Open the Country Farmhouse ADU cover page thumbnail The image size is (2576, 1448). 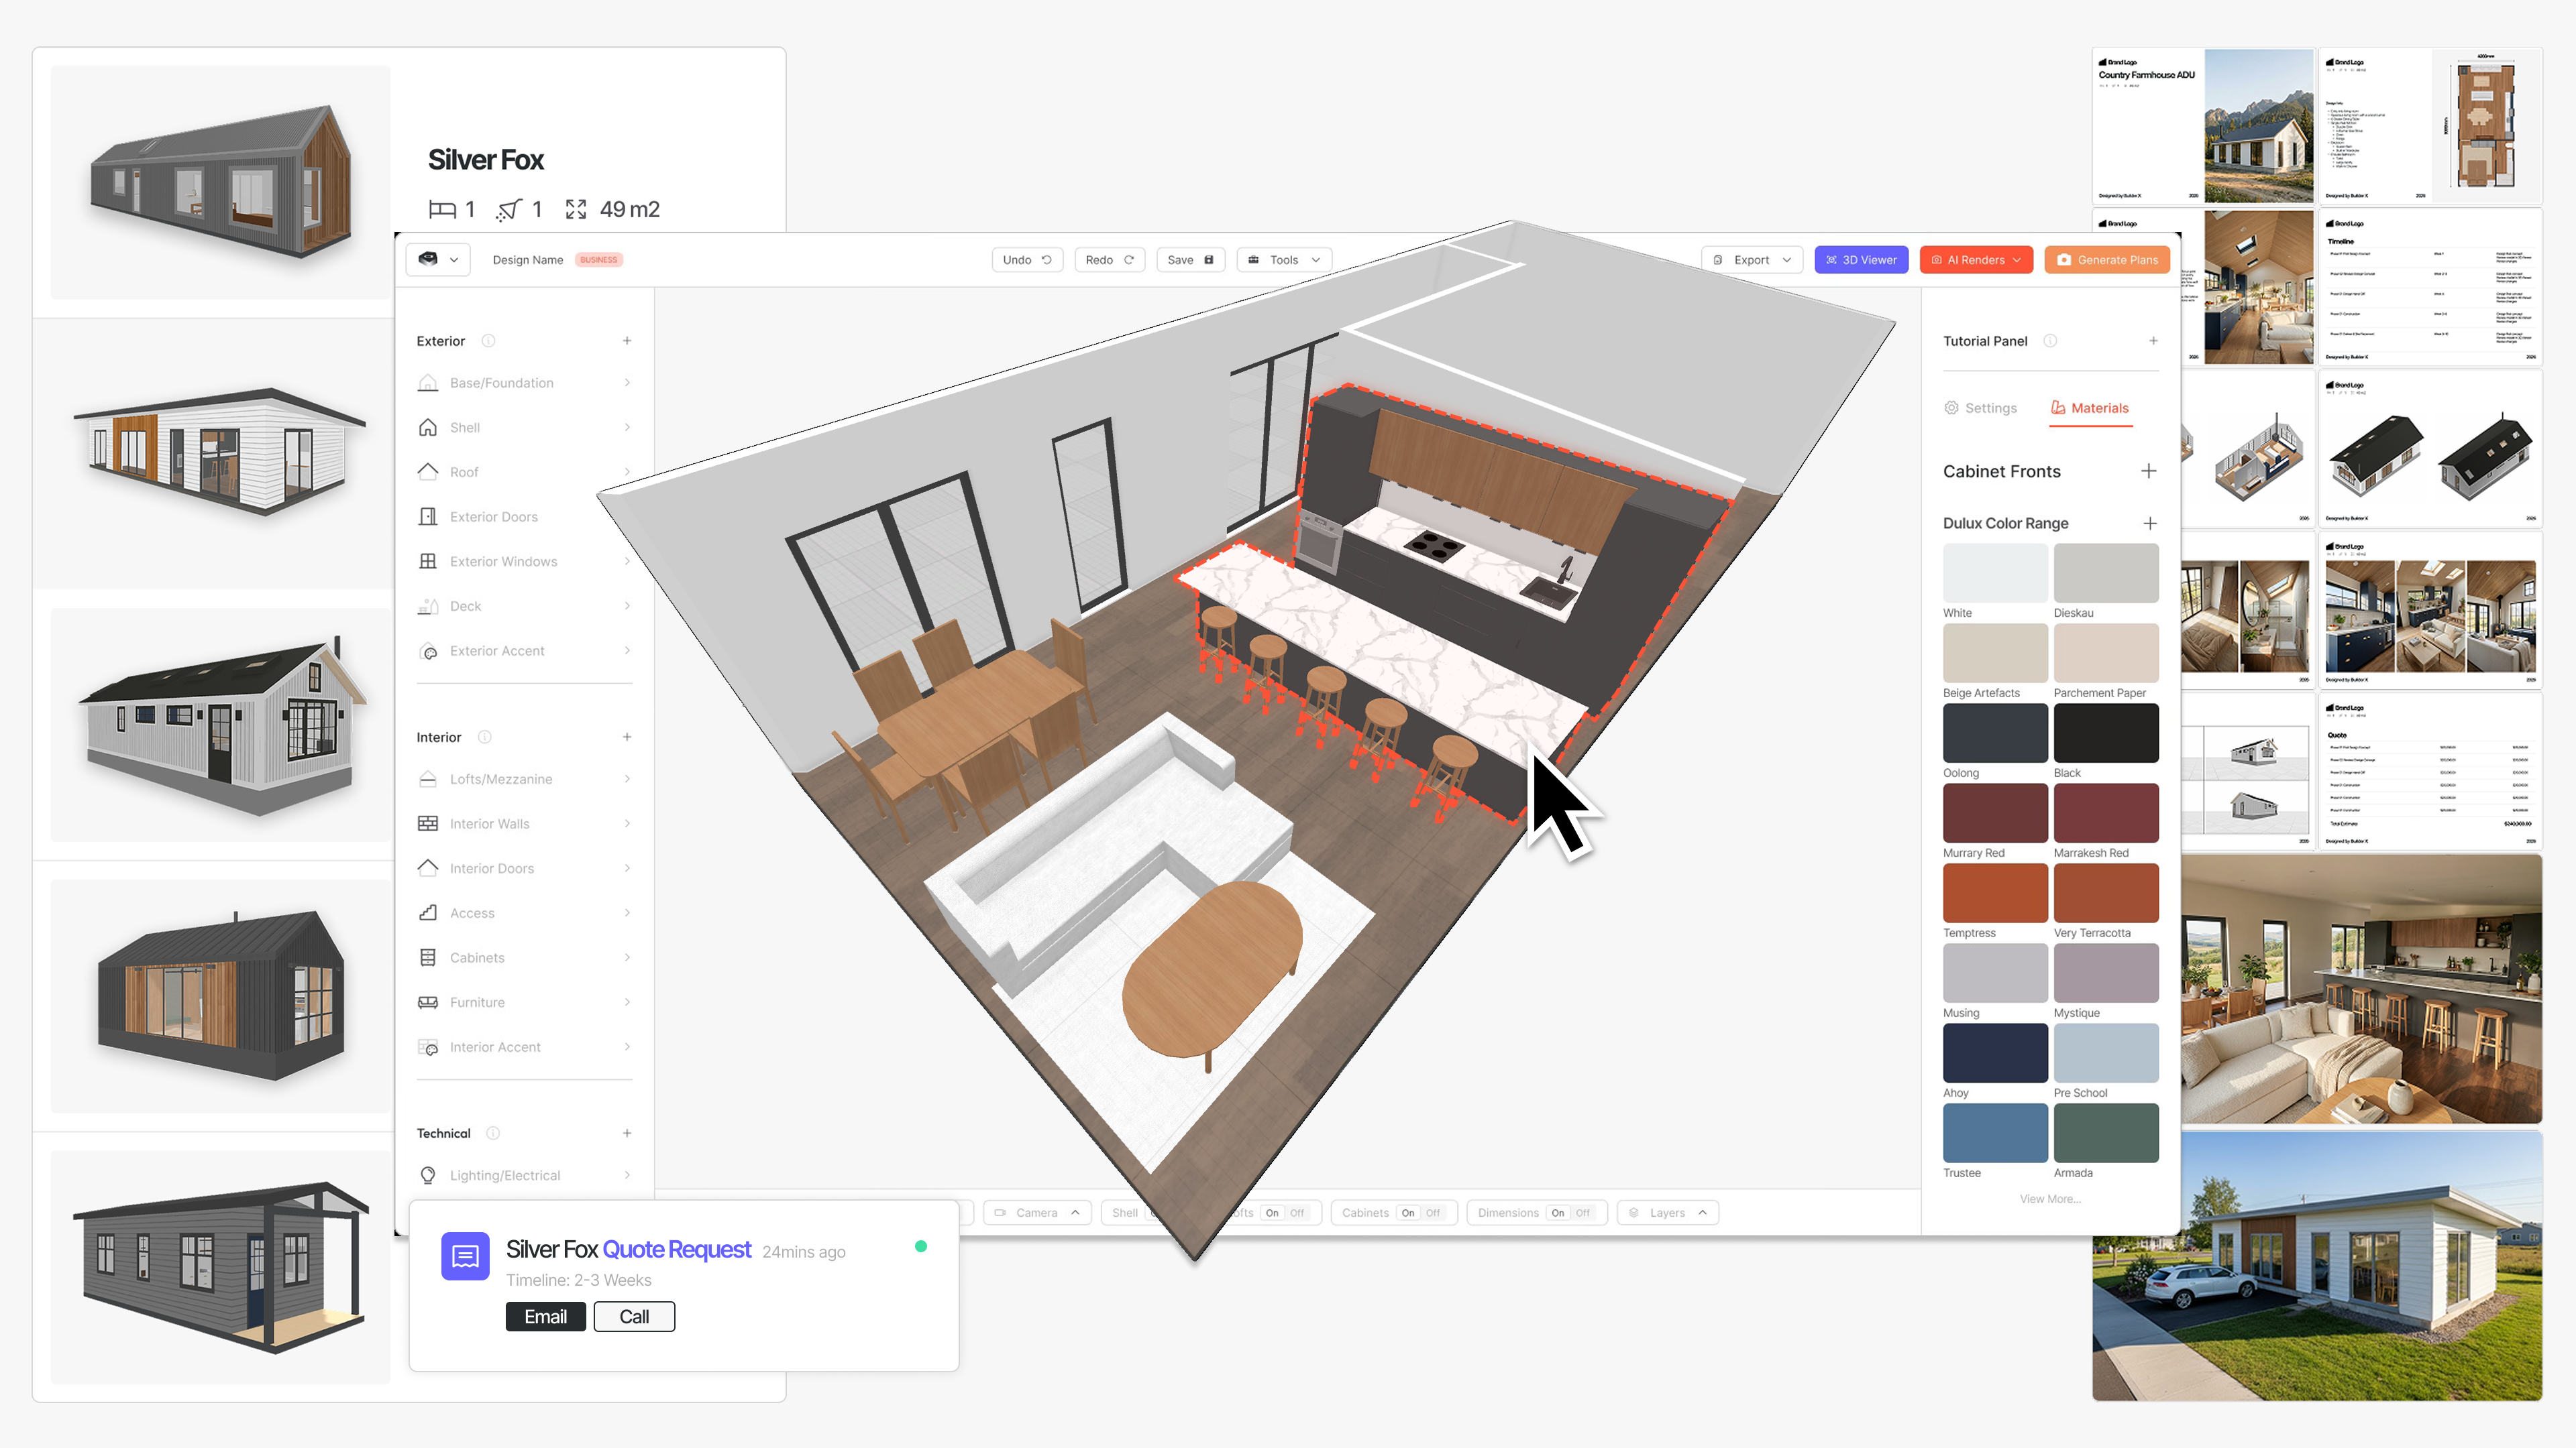pos(2203,126)
